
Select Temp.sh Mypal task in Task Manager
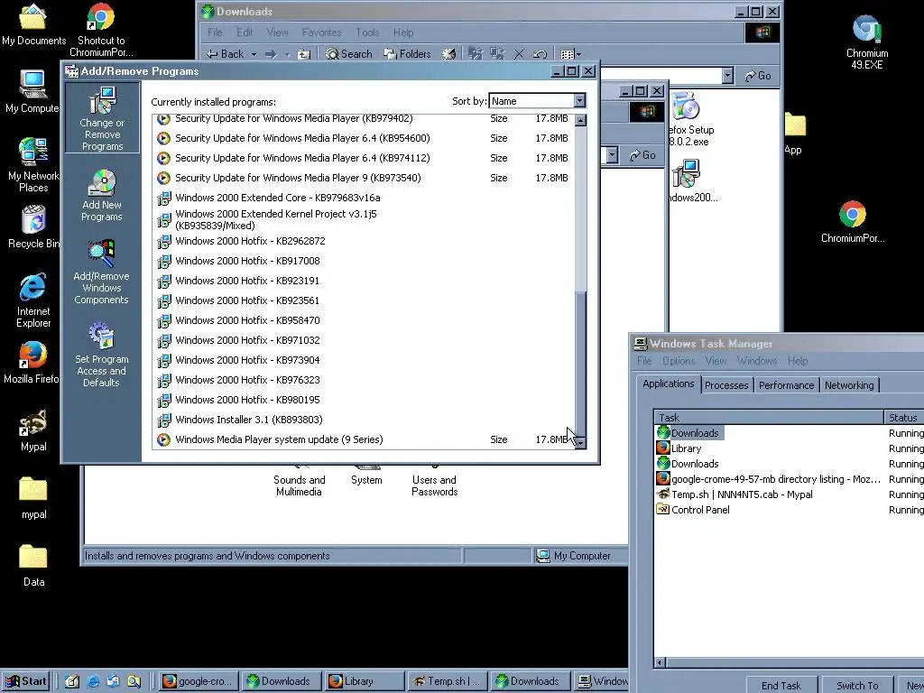pos(742,494)
